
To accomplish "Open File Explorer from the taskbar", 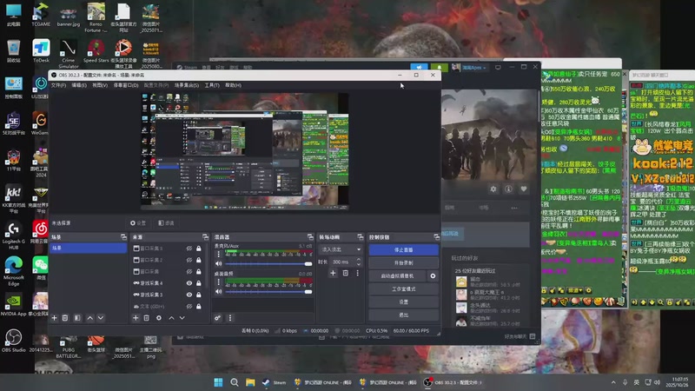I will tap(250, 382).
